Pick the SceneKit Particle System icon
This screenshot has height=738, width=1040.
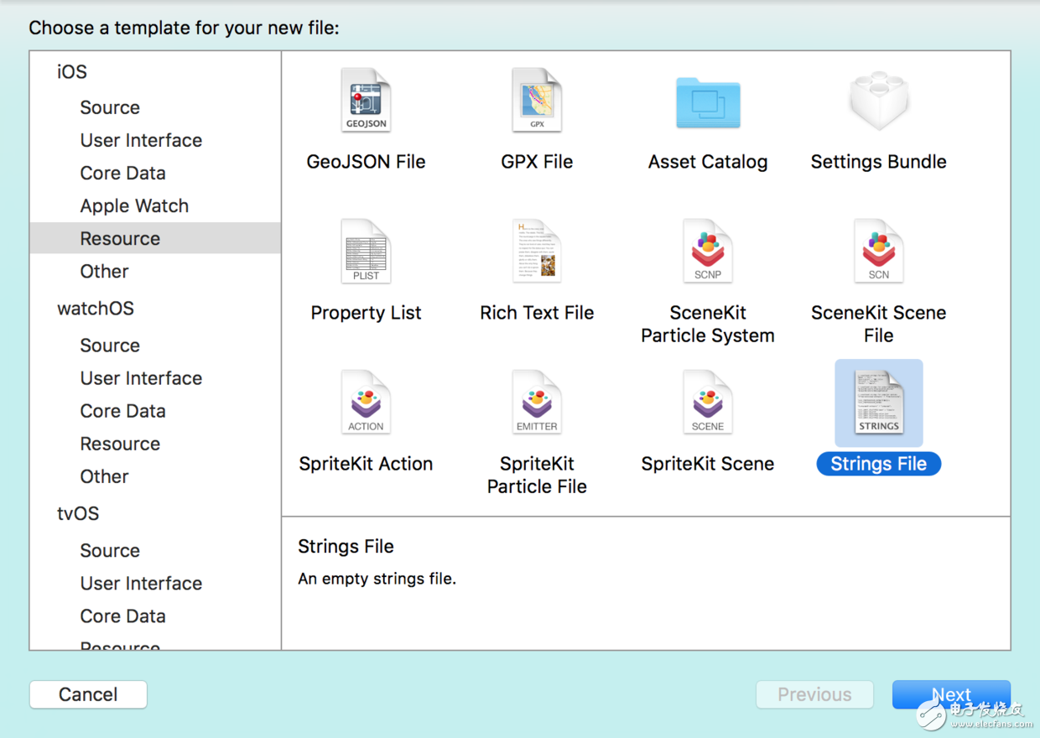[x=708, y=252]
